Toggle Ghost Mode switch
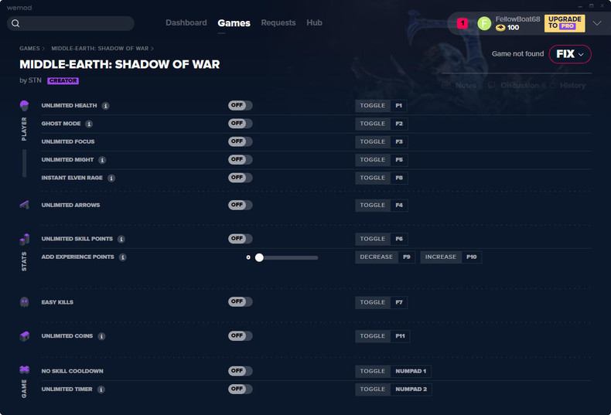 click(240, 124)
